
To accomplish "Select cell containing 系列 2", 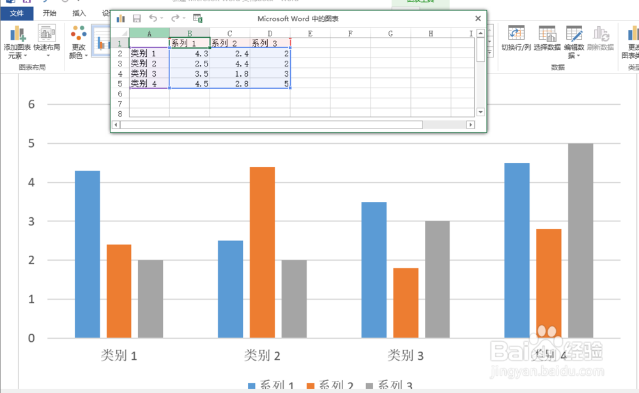I will pos(230,43).
